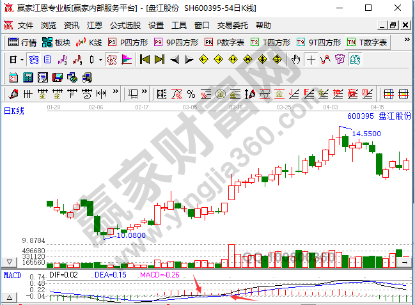Jump to first record arrow icon

145,59
